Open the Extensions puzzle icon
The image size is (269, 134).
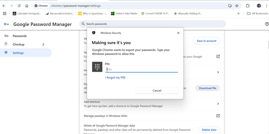247,6
